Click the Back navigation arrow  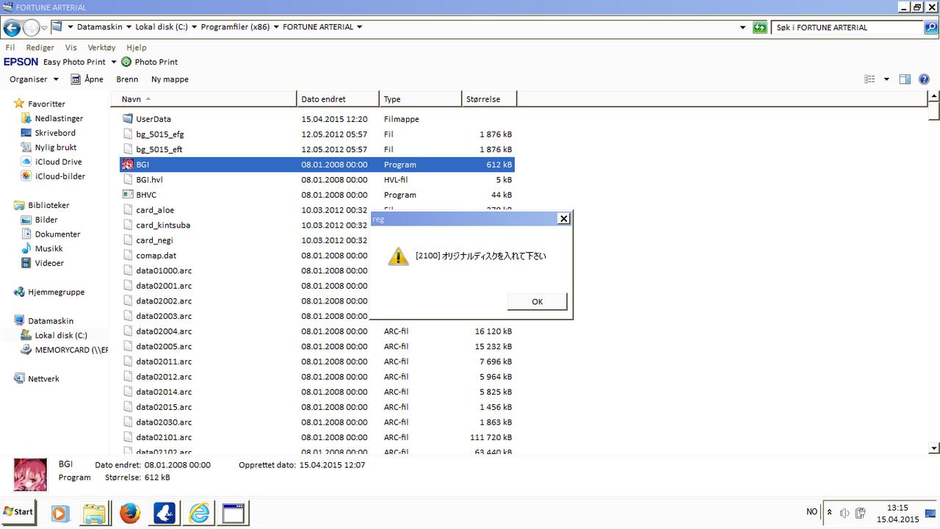[12, 28]
